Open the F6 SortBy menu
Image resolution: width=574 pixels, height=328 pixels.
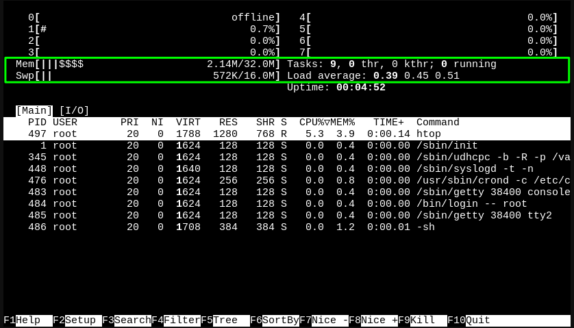[x=275, y=320]
